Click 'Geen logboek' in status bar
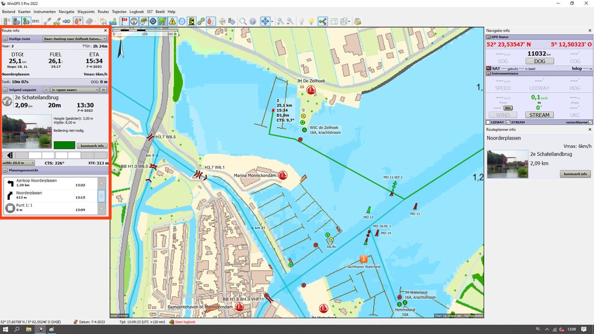This screenshot has width=594, height=334. coord(185,322)
